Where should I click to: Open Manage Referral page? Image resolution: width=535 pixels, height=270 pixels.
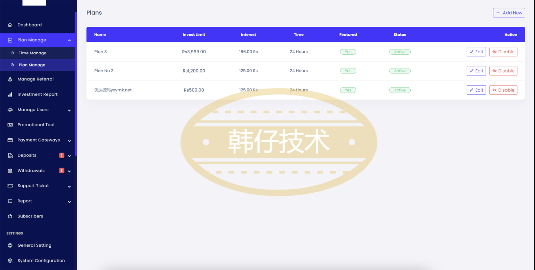coord(37,79)
